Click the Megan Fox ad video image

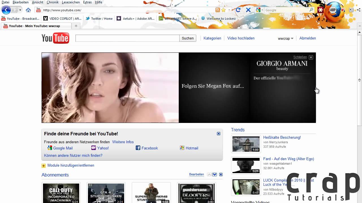[110, 88]
